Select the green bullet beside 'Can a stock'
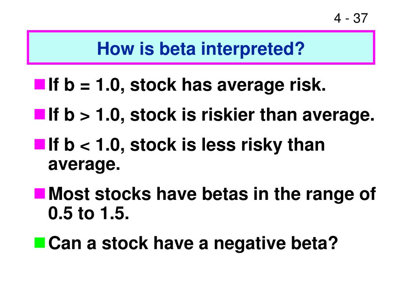 (x=40, y=243)
